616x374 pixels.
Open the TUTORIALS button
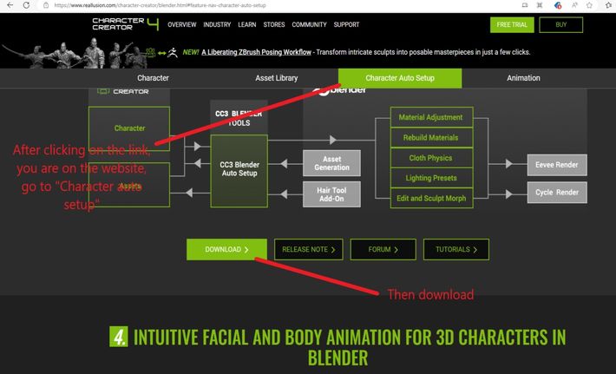coord(456,249)
